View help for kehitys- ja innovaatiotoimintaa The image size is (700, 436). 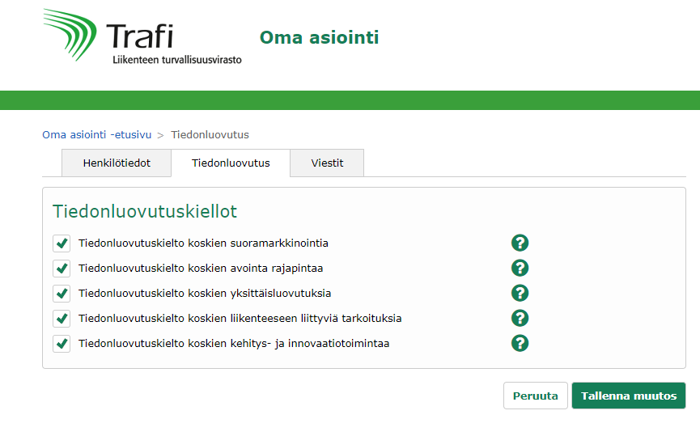click(x=520, y=343)
